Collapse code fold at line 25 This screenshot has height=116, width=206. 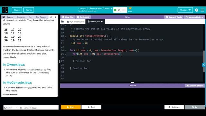(65, 54)
